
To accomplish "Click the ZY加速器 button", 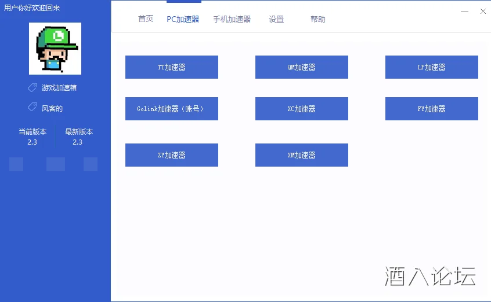I will point(172,155).
